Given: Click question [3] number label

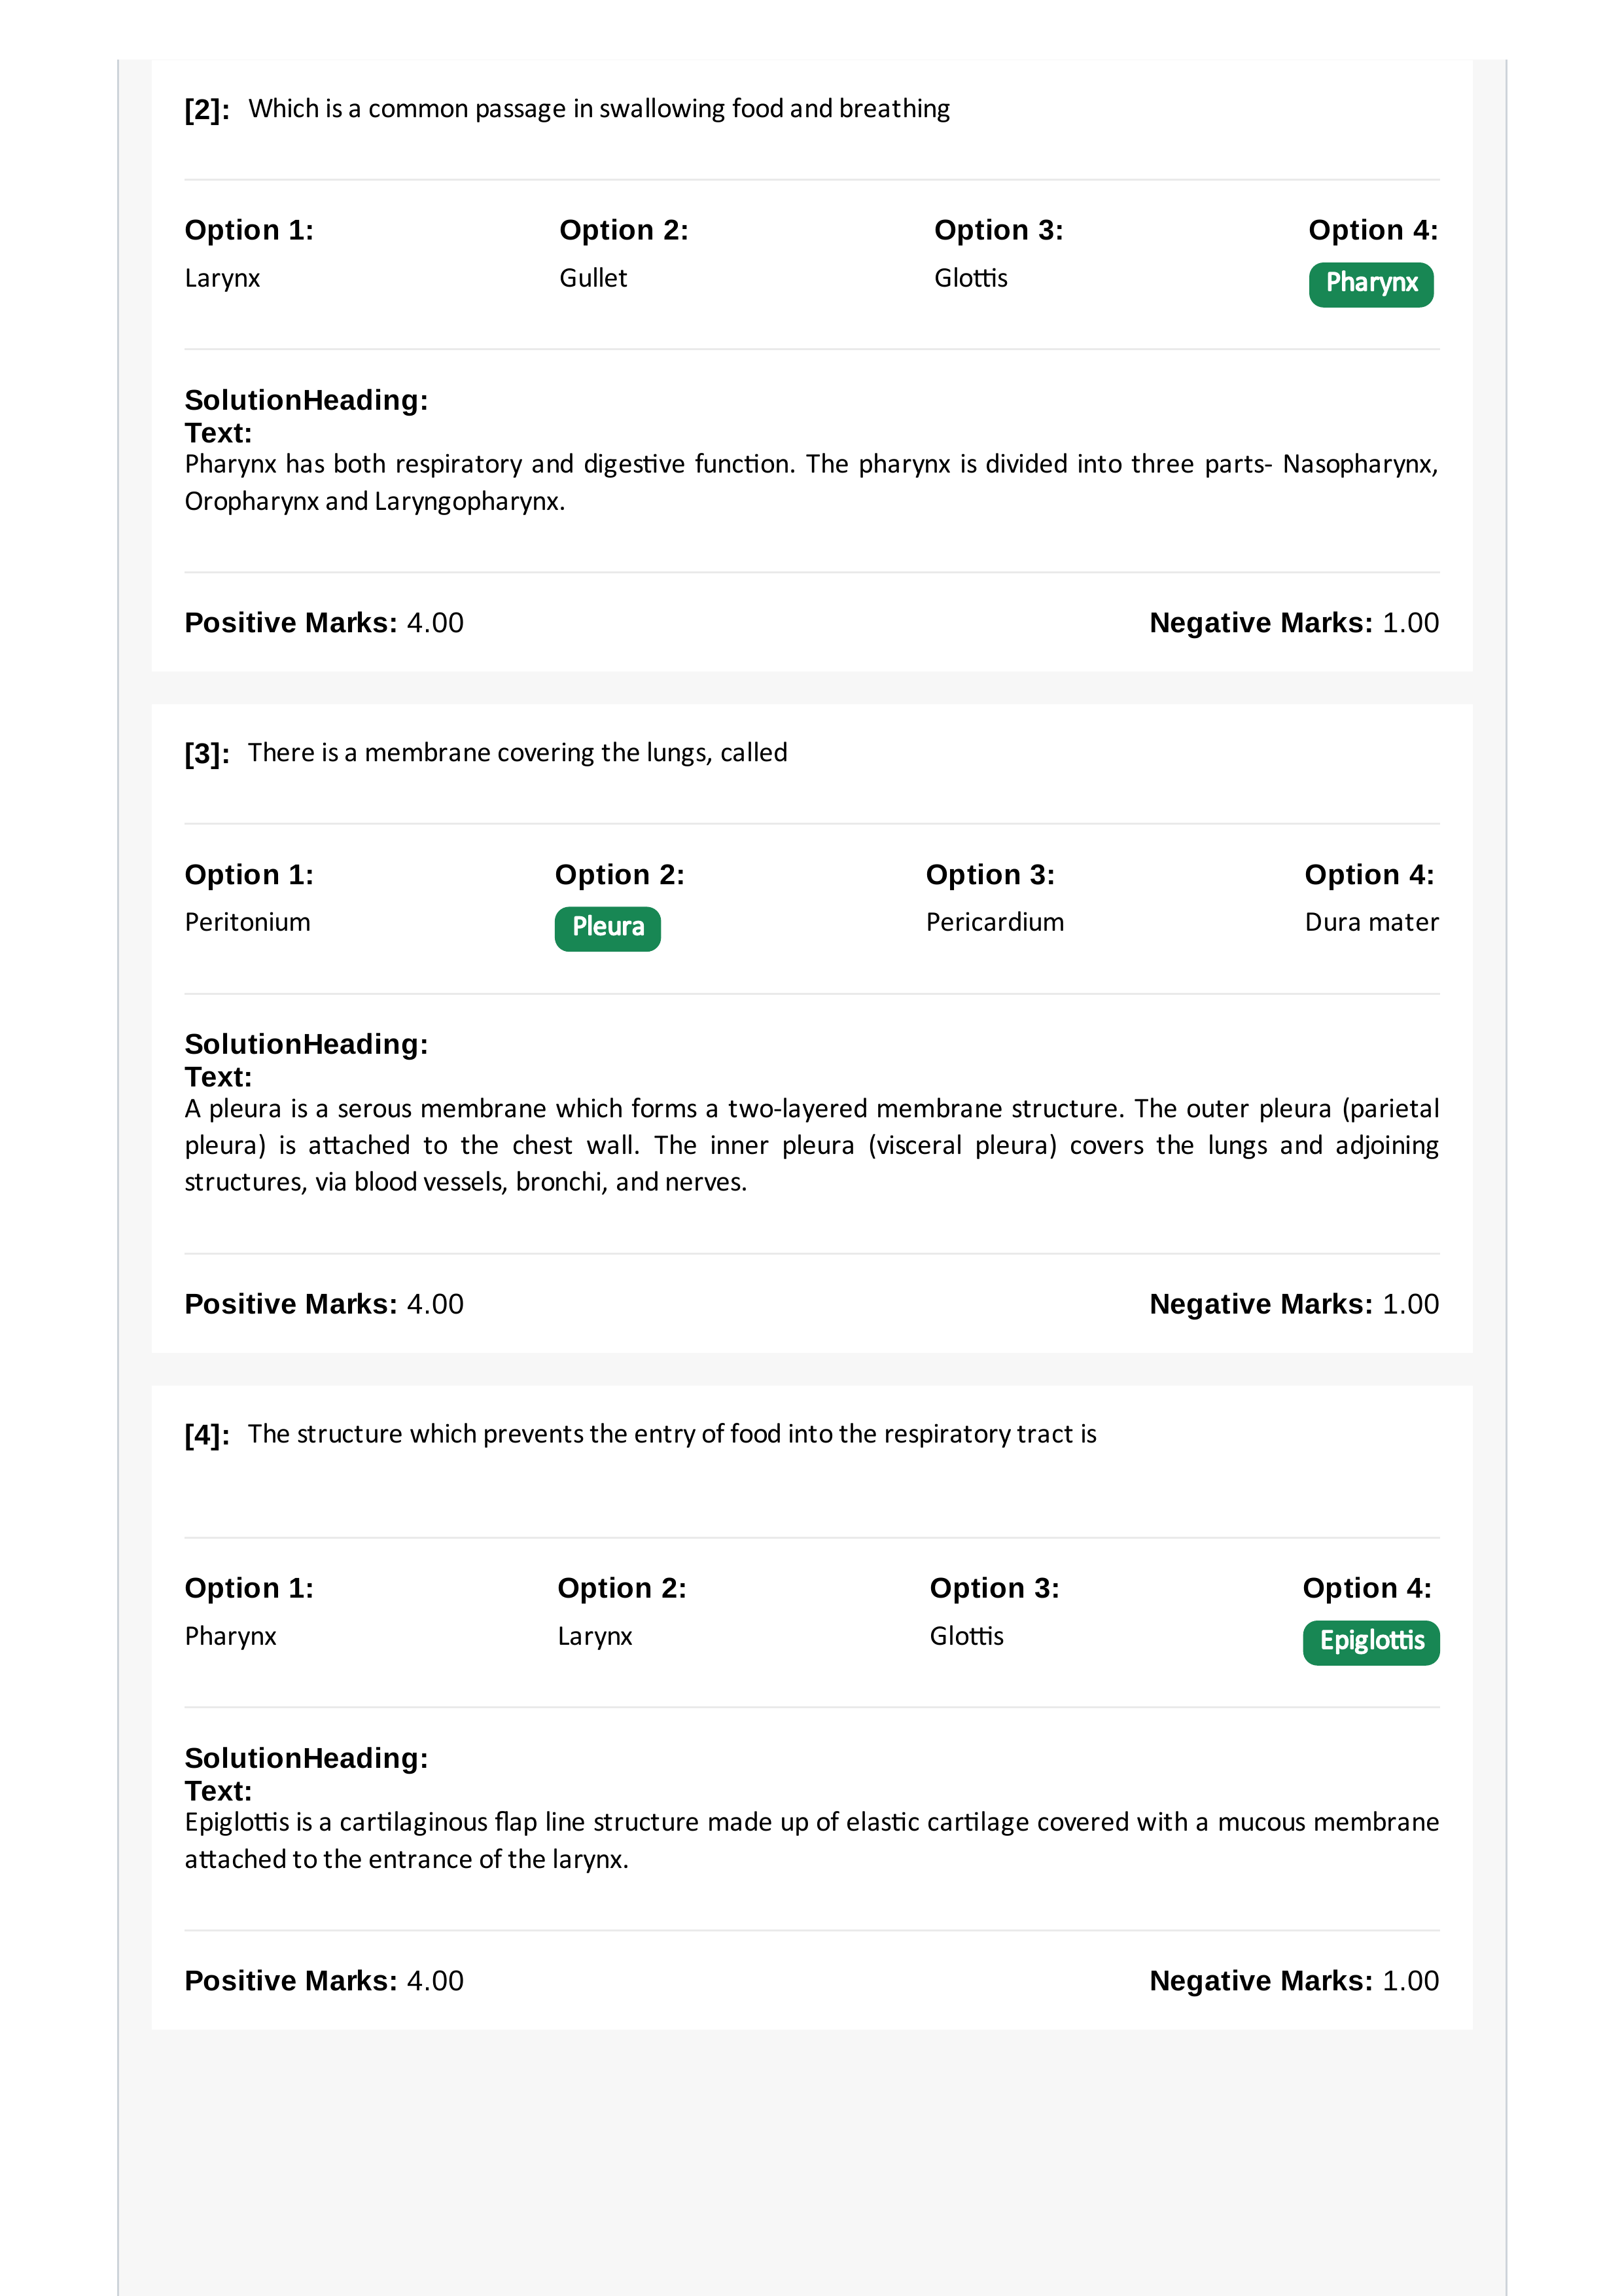Looking at the screenshot, I should coord(207,753).
